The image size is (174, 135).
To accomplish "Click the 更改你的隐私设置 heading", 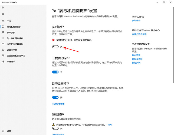I will point(141,44).
